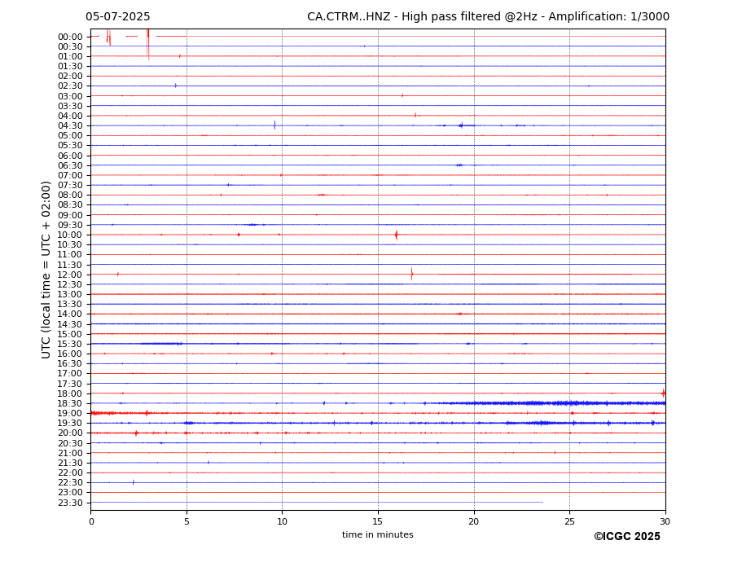Click the 19:00 row time label
This screenshot has height=567, width=755.
pyautogui.click(x=70, y=413)
